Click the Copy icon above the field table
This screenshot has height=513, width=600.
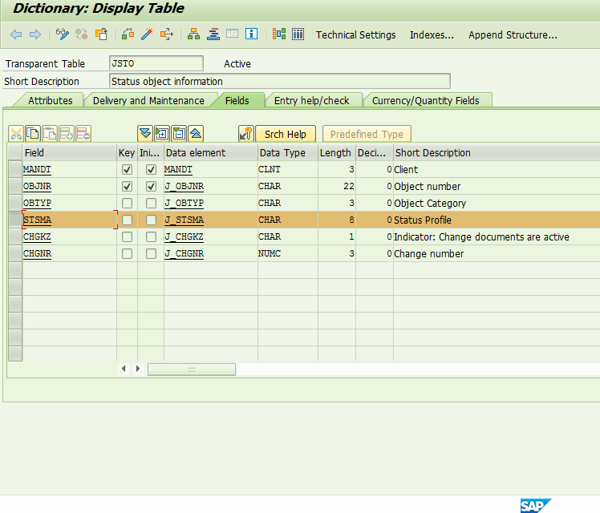33,134
